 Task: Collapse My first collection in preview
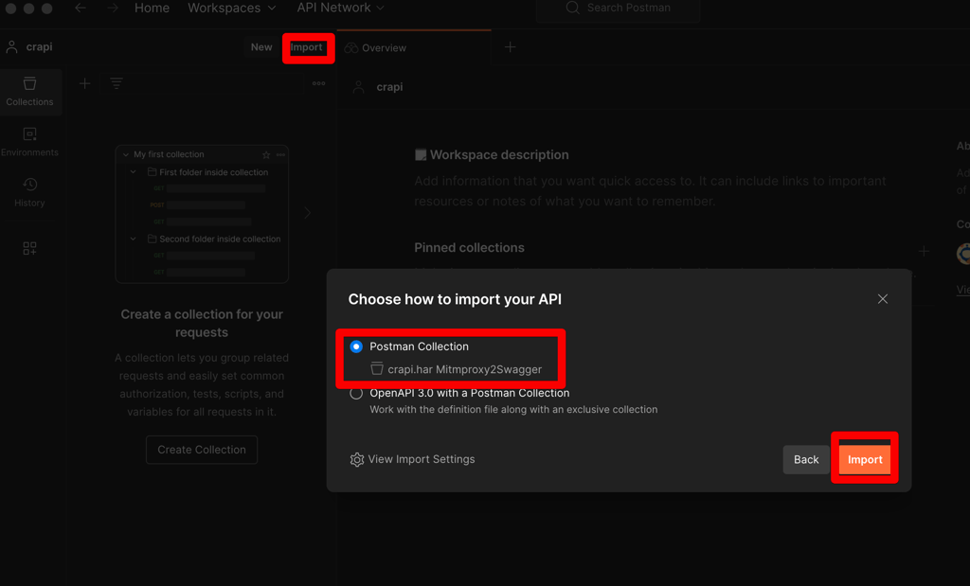tap(126, 154)
